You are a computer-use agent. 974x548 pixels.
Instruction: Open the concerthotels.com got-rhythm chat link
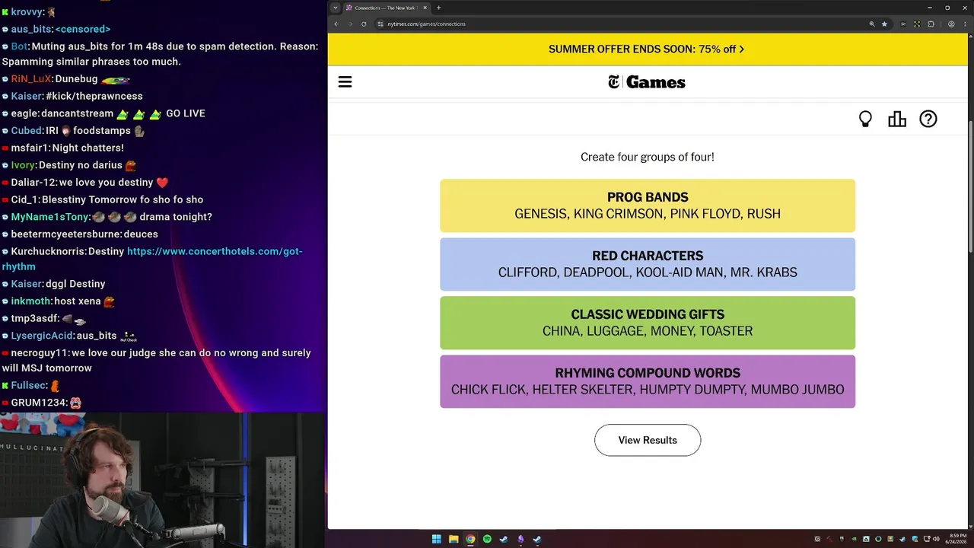[x=152, y=259]
